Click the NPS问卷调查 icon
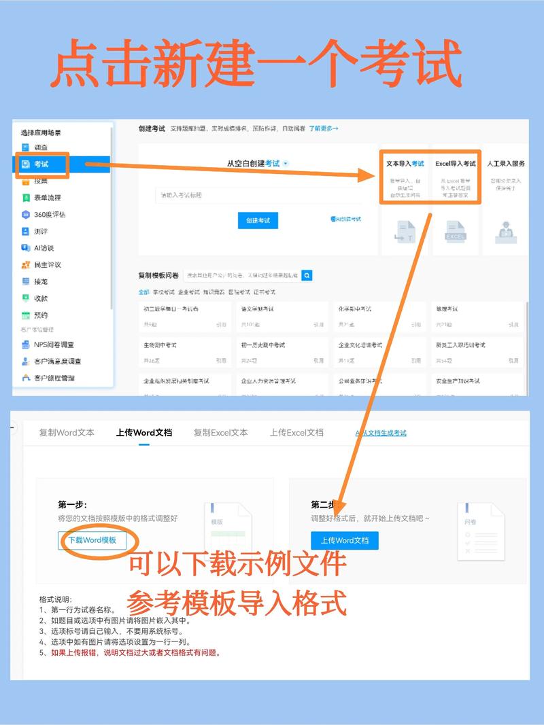544x725 pixels. [24, 343]
